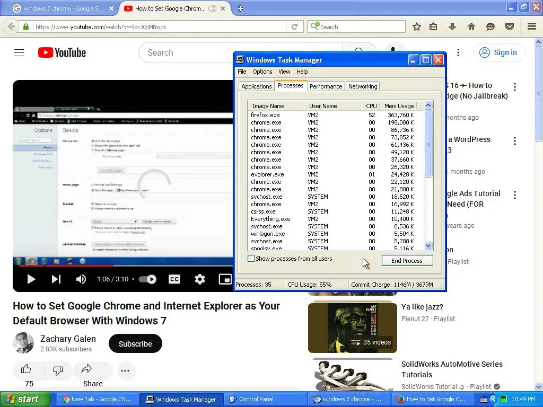
Task: Sort processes by Mem Usage column
Action: 399,106
